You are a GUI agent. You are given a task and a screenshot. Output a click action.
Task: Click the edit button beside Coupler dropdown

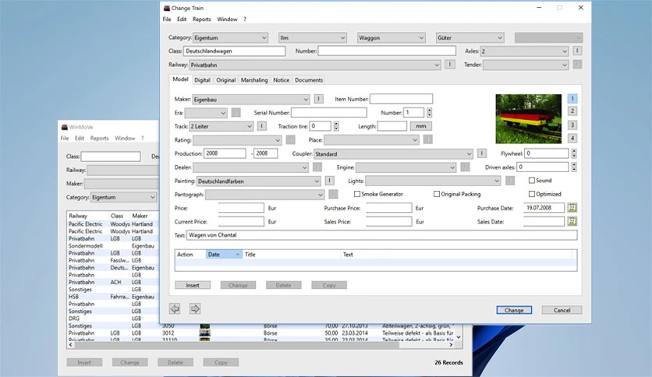tap(481, 153)
